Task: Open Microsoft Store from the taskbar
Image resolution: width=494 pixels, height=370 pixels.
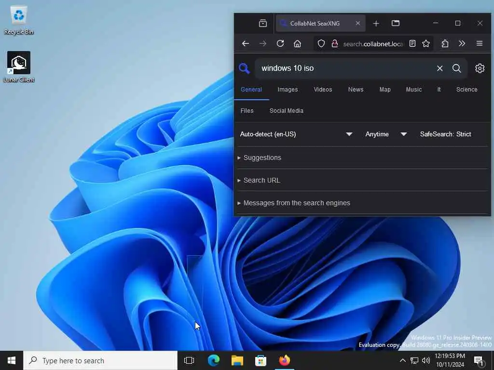Action: pyautogui.click(x=261, y=360)
